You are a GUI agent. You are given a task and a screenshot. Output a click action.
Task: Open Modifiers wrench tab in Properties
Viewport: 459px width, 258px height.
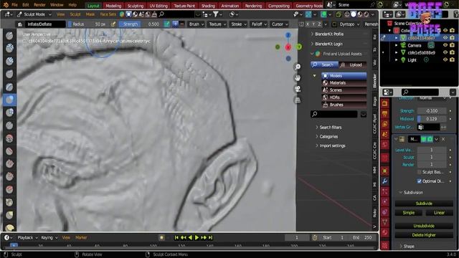385,181
